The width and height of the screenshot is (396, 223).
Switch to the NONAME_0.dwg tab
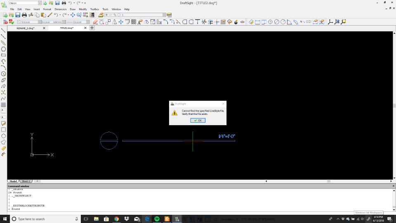(x=26, y=28)
